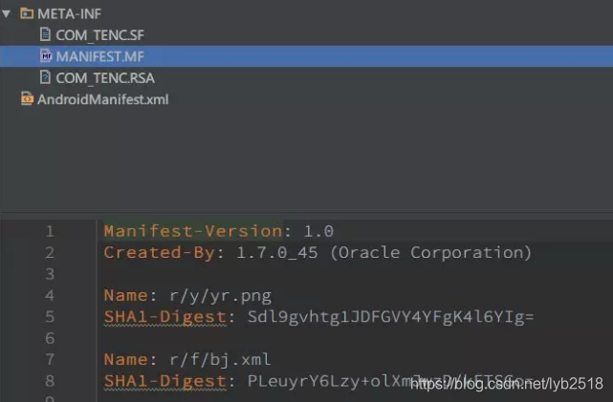The width and height of the screenshot is (613, 402).
Task: Click the COM_TENC.SF file icon
Action: point(45,34)
